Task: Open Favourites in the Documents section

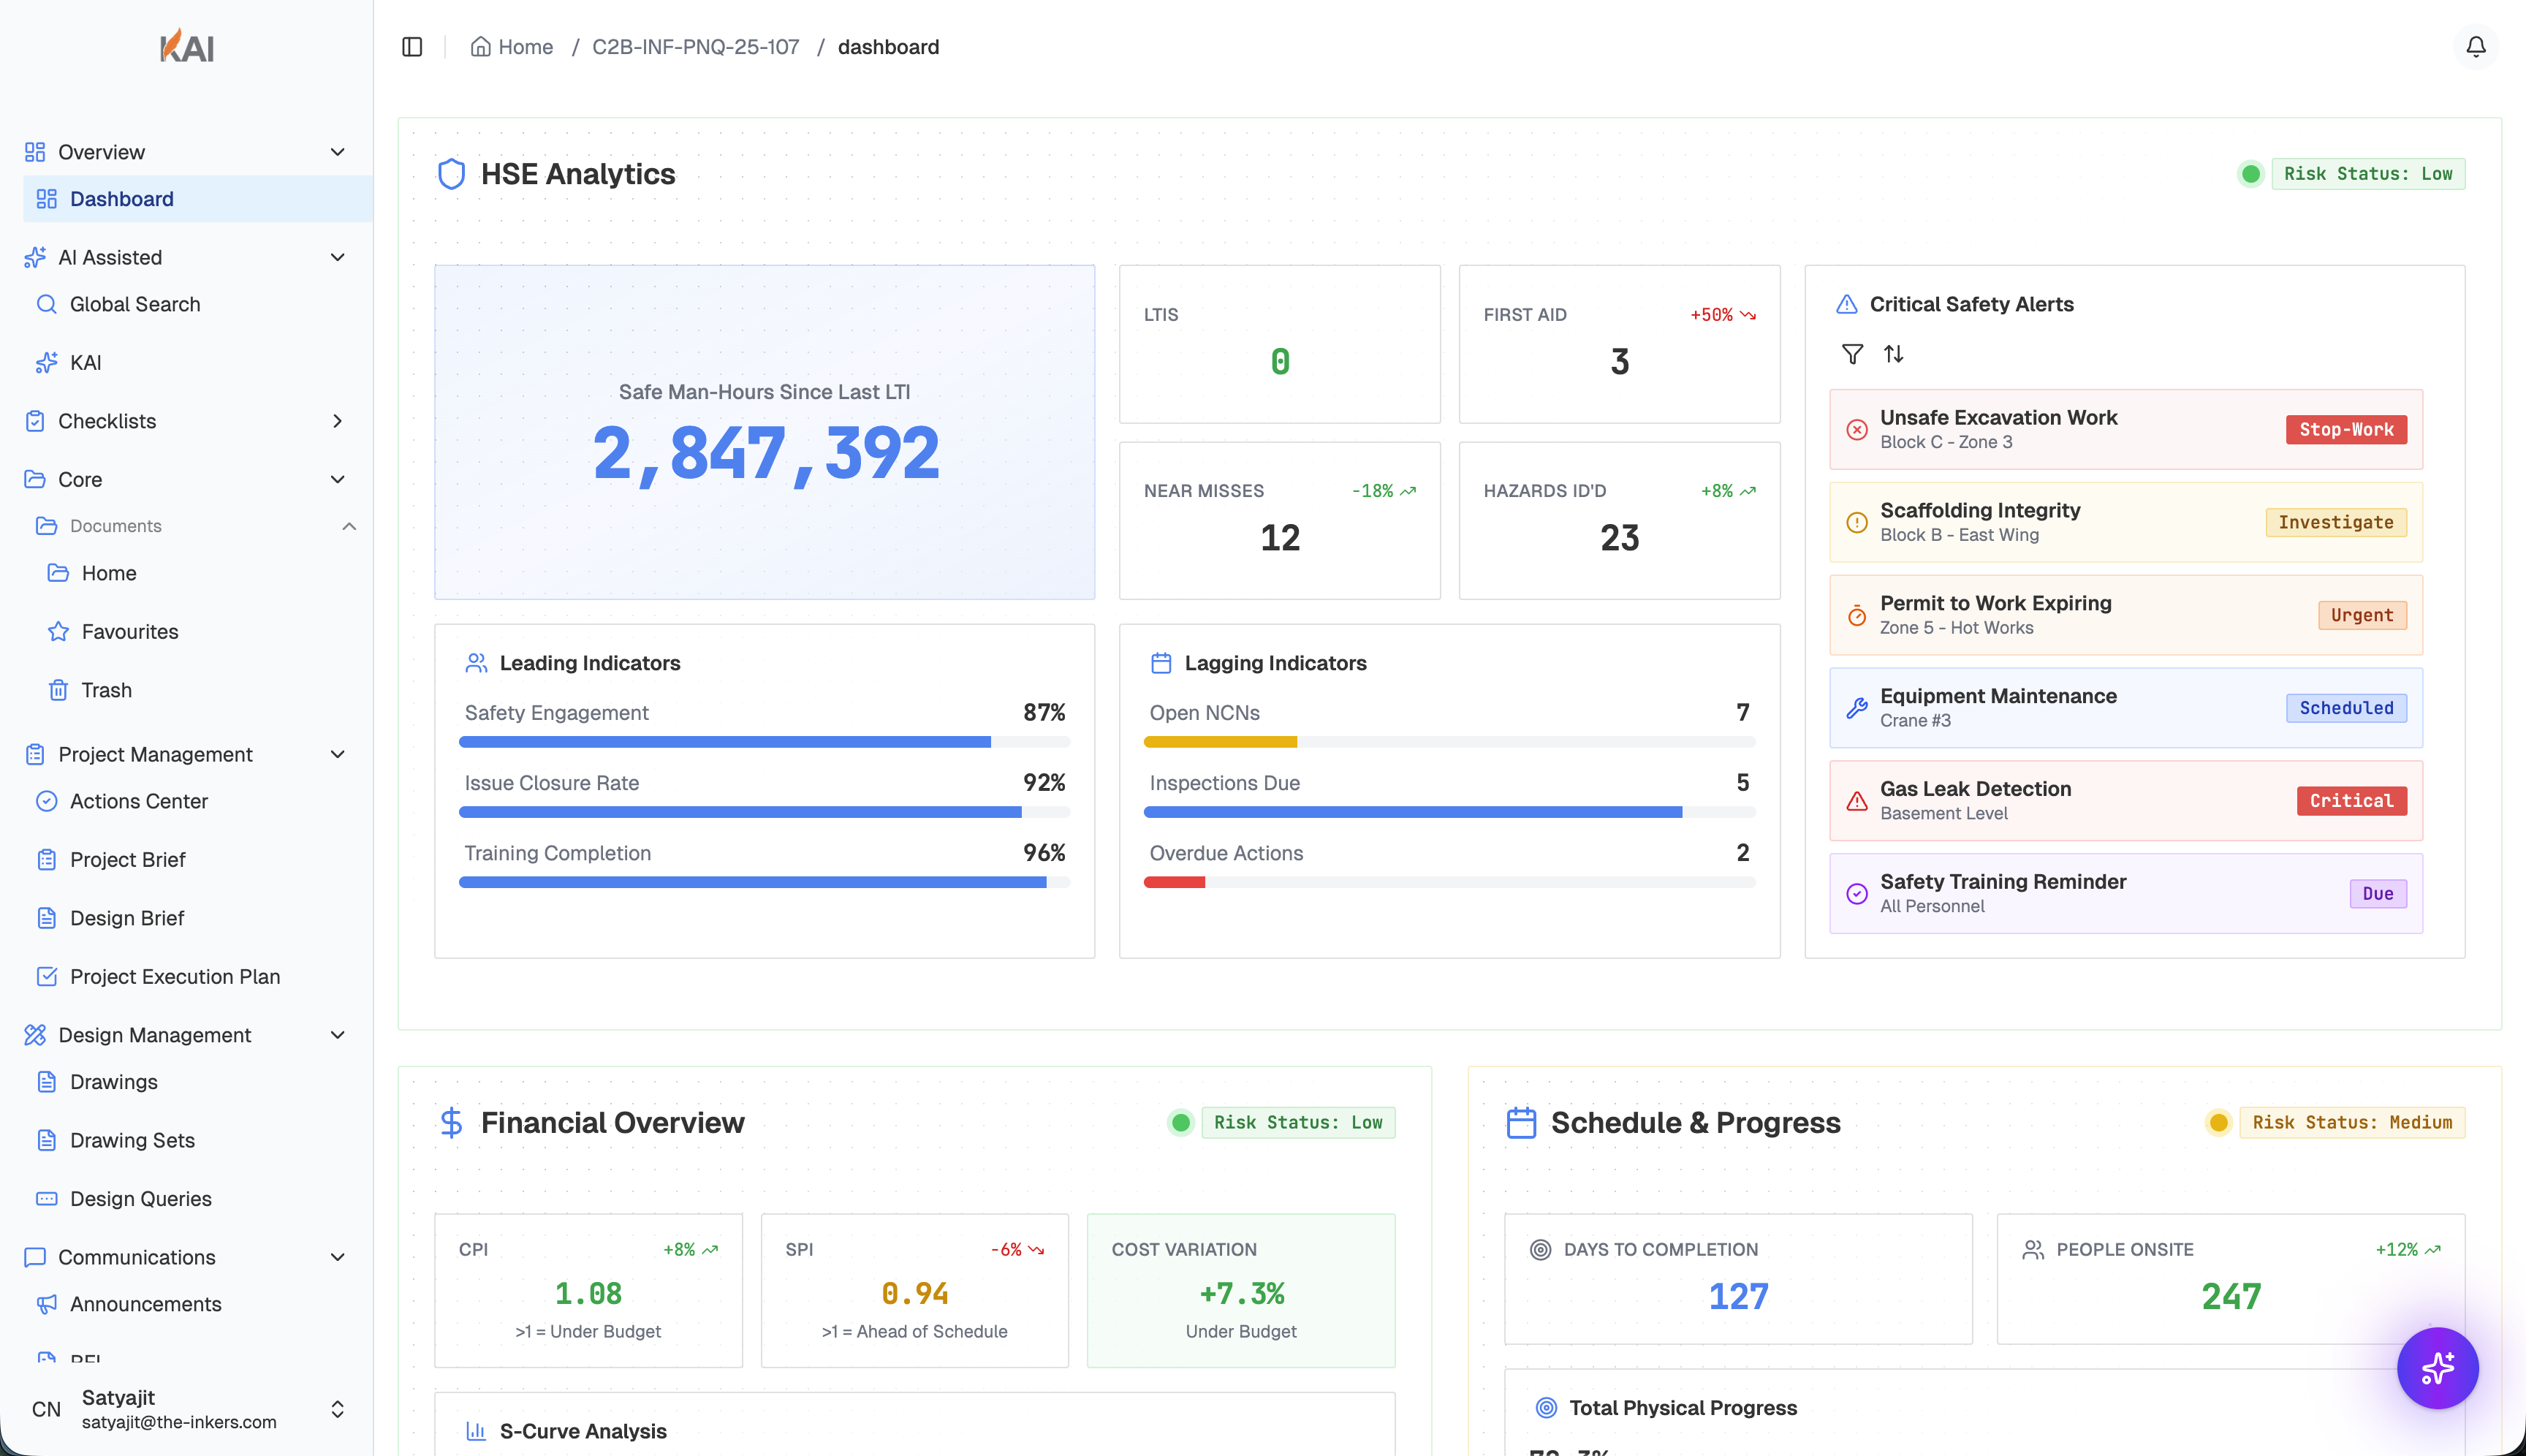Action: click(x=130, y=632)
